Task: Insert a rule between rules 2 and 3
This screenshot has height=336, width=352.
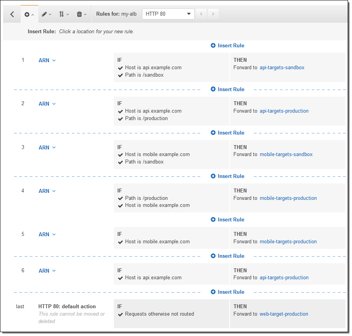Action: [x=227, y=133]
